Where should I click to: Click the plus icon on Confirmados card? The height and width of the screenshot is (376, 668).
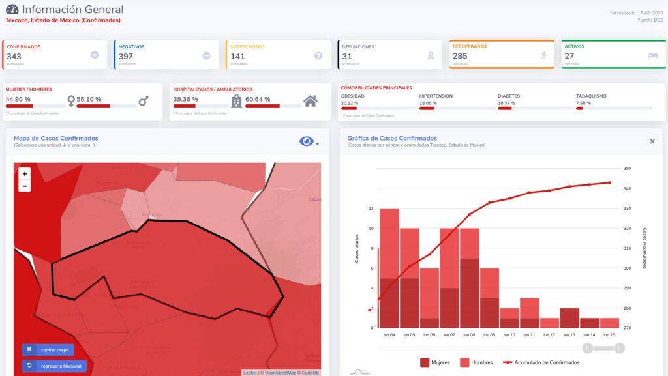tap(95, 55)
